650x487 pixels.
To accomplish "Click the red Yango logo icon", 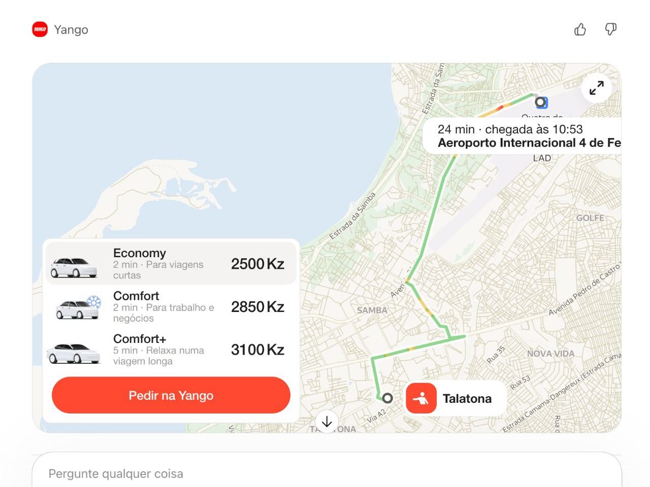I will tap(40, 29).
